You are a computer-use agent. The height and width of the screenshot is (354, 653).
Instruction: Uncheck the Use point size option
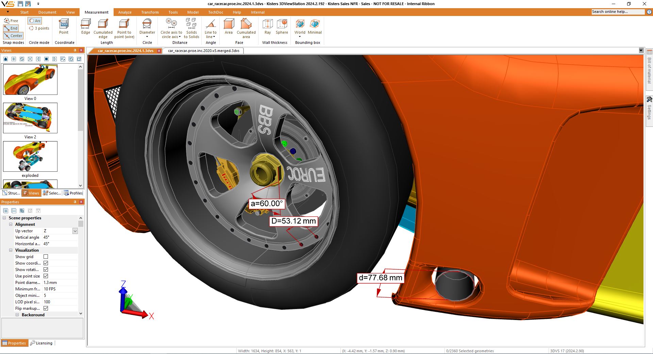pyautogui.click(x=46, y=276)
